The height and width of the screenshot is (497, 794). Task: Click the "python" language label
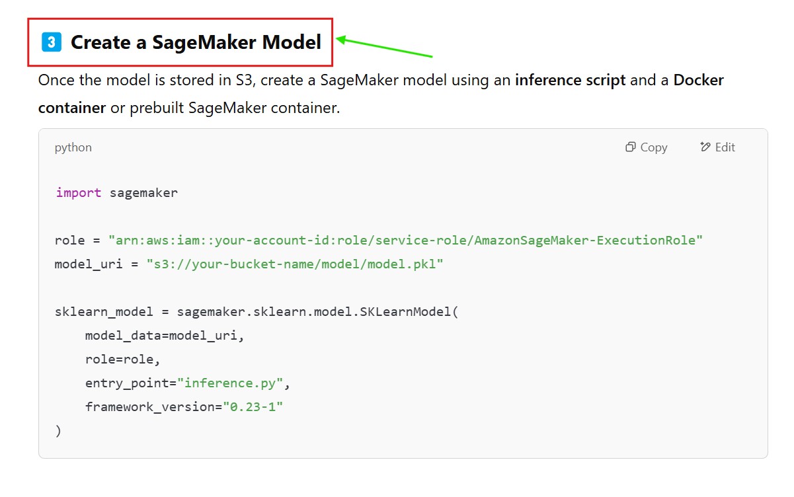click(x=73, y=147)
